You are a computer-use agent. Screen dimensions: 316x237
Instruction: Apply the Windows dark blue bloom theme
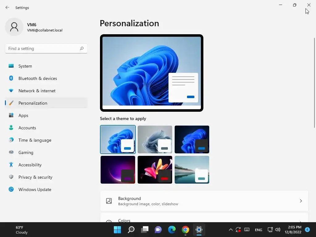(192, 139)
